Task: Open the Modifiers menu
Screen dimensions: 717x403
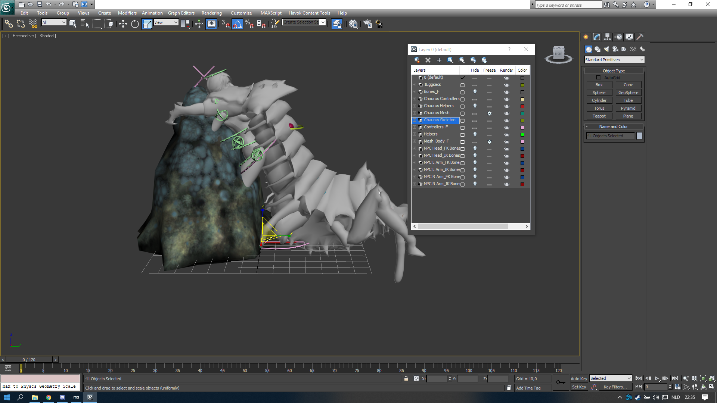Action: [127, 13]
